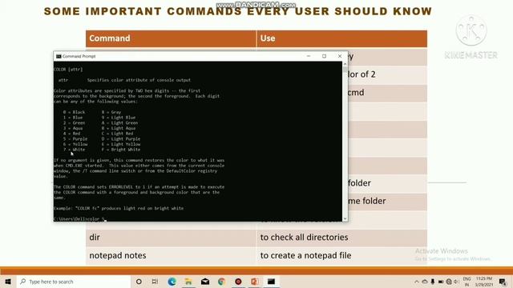This screenshot has width=513, height=288.
Task: Open network globe tray icon
Action: (449, 282)
